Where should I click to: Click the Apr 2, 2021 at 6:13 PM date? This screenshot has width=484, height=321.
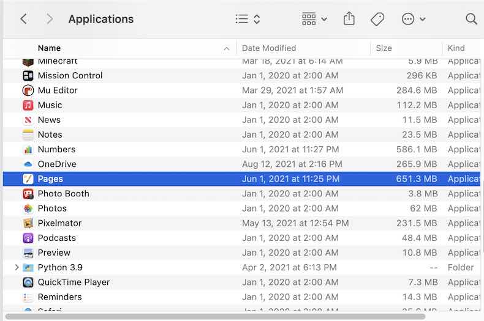coord(289,268)
